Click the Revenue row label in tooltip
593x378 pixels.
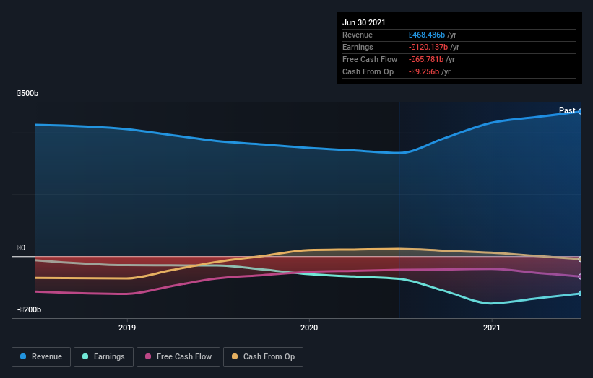[x=358, y=35]
